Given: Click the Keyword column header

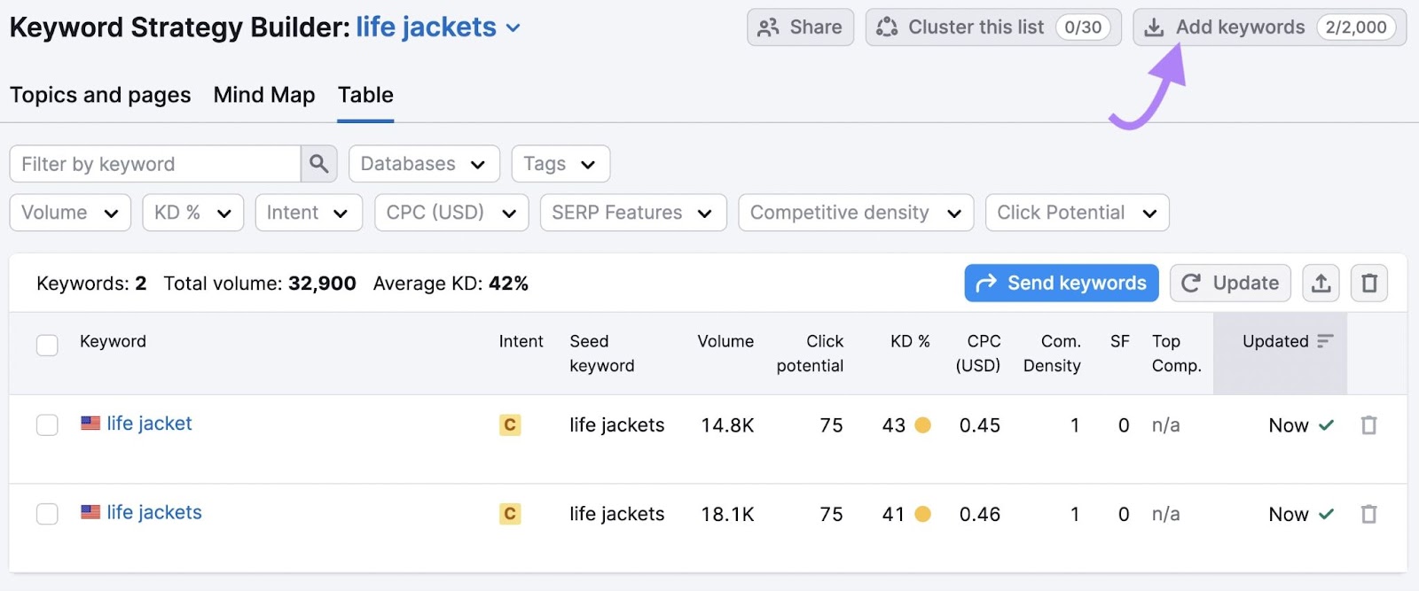Looking at the screenshot, I should click(x=113, y=341).
